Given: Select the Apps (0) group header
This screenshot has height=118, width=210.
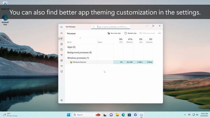Looking at the screenshot, I should click(x=72, y=47).
